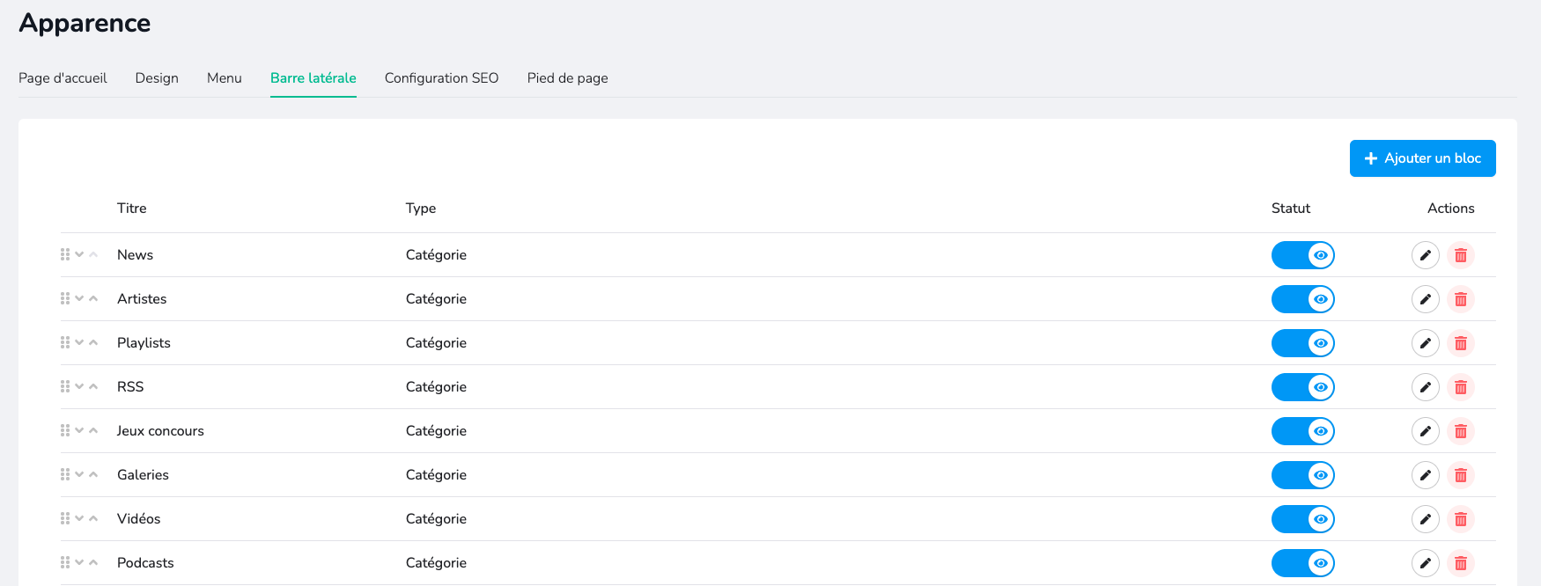Switch to the Design tab
This screenshot has height=586, width=1541.
pyautogui.click(x=157, y=78)
